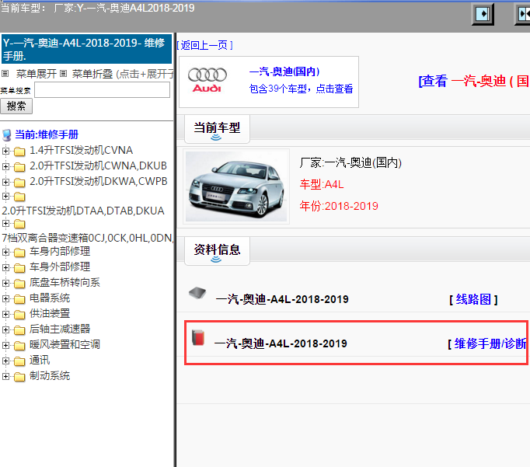Expand the DTAA,DTAB,DKUA engine node
This screenshot has width=530, height=467.
5,197
